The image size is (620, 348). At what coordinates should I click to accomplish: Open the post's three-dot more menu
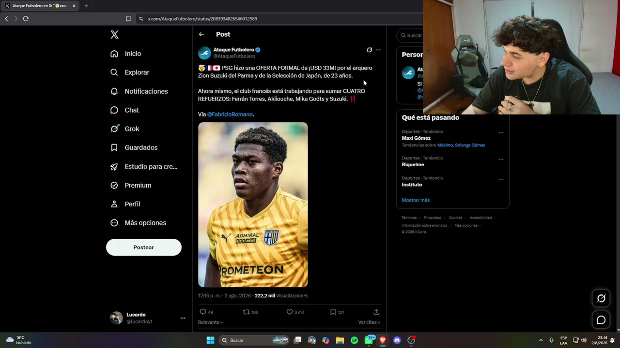point(378,50)
